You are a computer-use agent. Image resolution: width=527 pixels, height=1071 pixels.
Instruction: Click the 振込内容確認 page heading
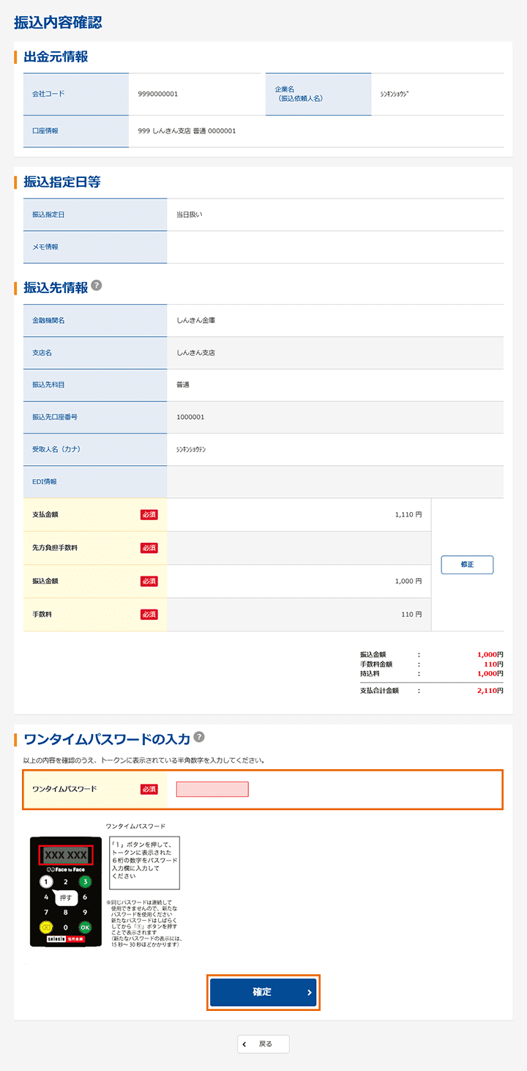click(x=58, y=23)
